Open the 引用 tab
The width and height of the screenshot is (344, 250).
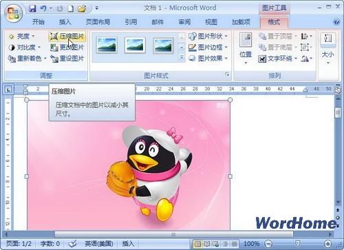pyautogui.click(x=131, y=22)
